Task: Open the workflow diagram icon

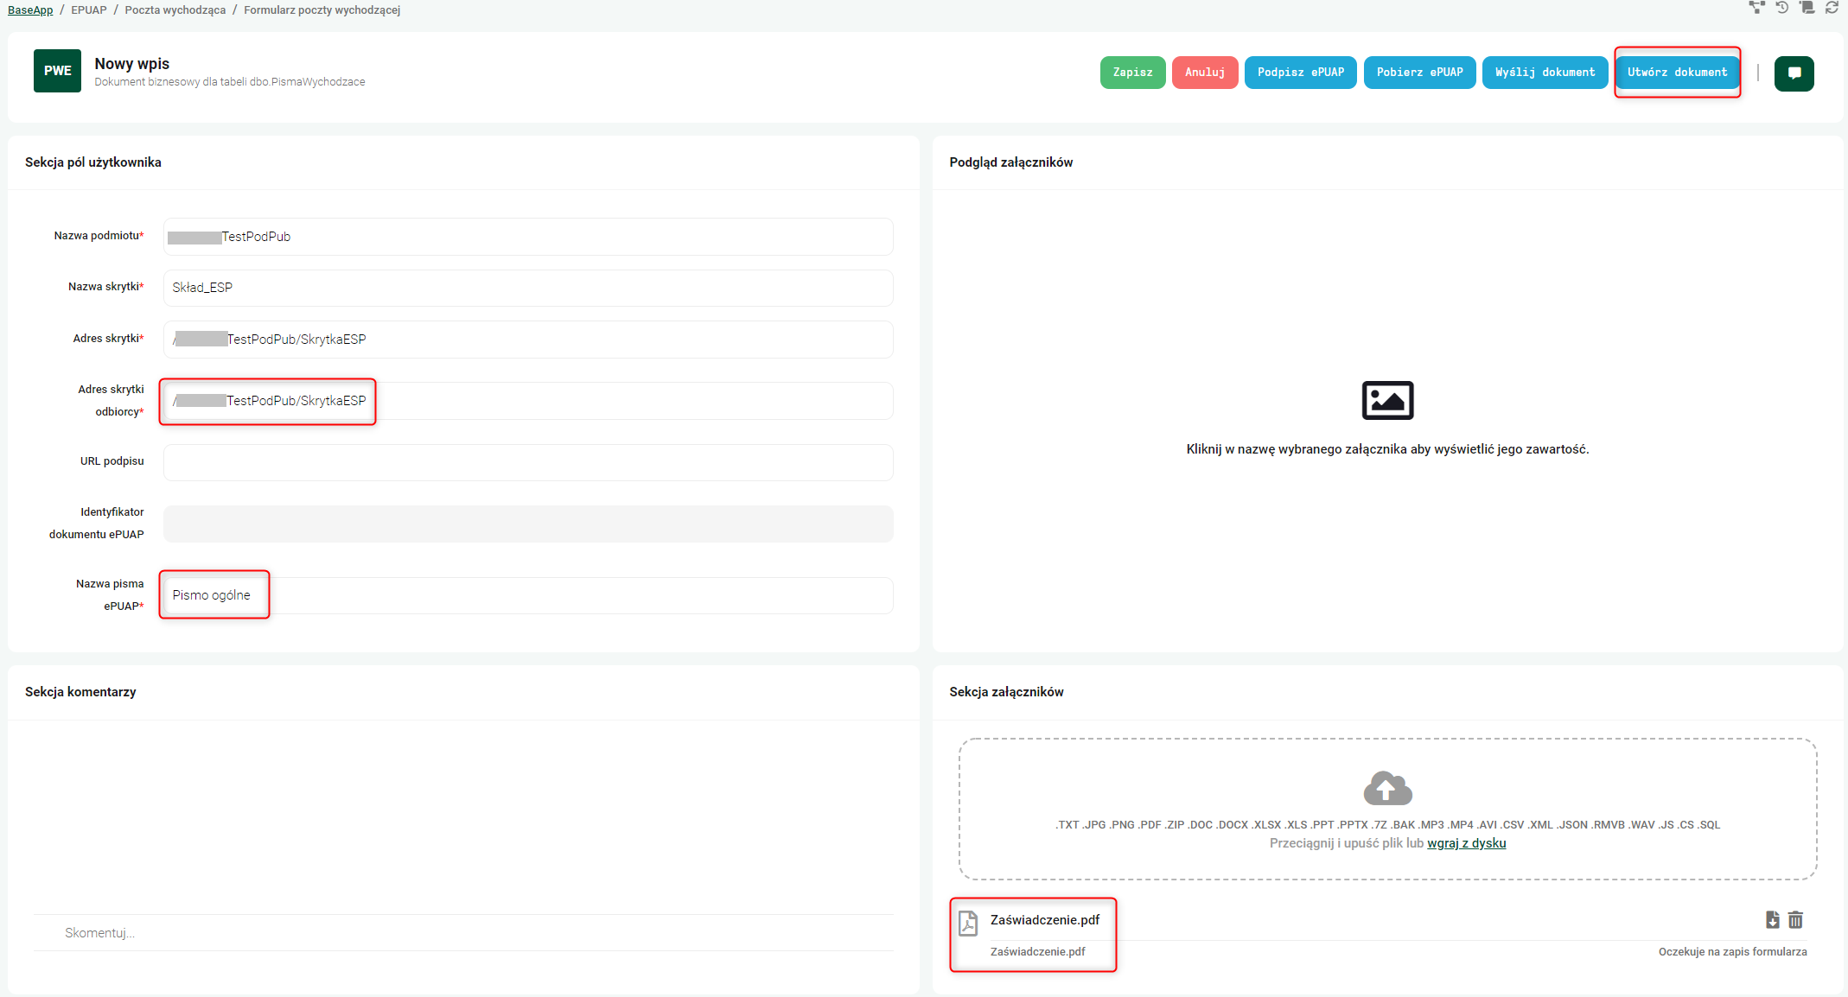Action: [1756, 8]
